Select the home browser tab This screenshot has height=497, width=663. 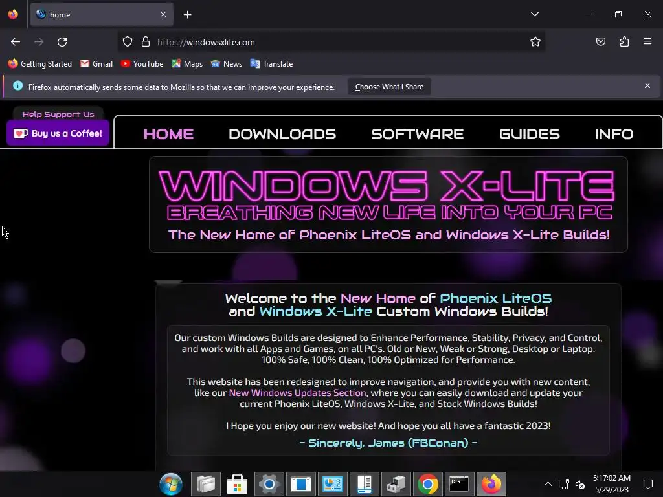coord(102,15)
